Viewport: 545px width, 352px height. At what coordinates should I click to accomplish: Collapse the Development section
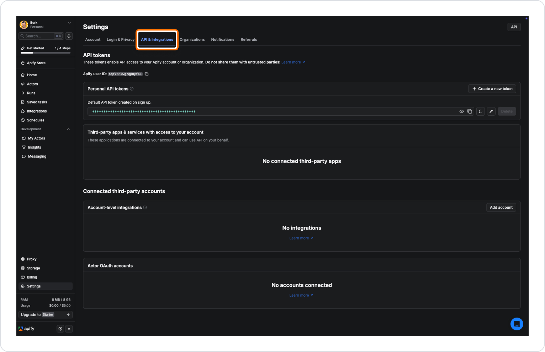point(68,129)
